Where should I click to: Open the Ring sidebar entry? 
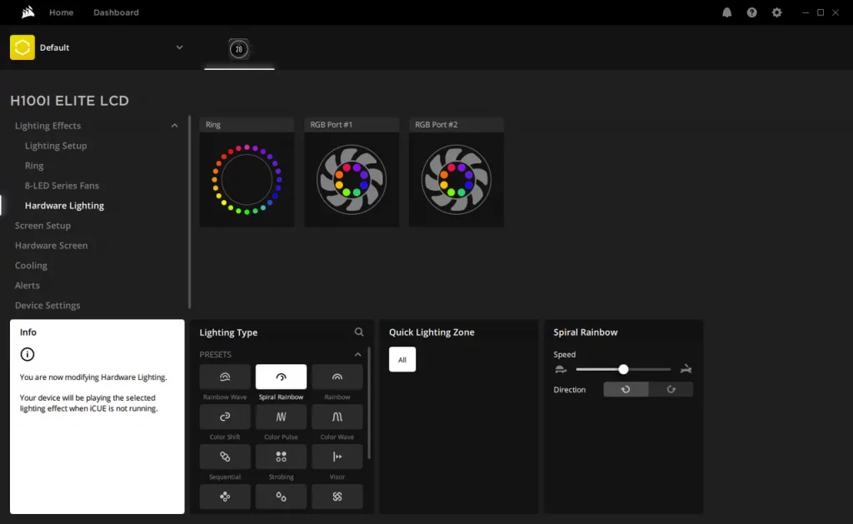tap(33, 166)
